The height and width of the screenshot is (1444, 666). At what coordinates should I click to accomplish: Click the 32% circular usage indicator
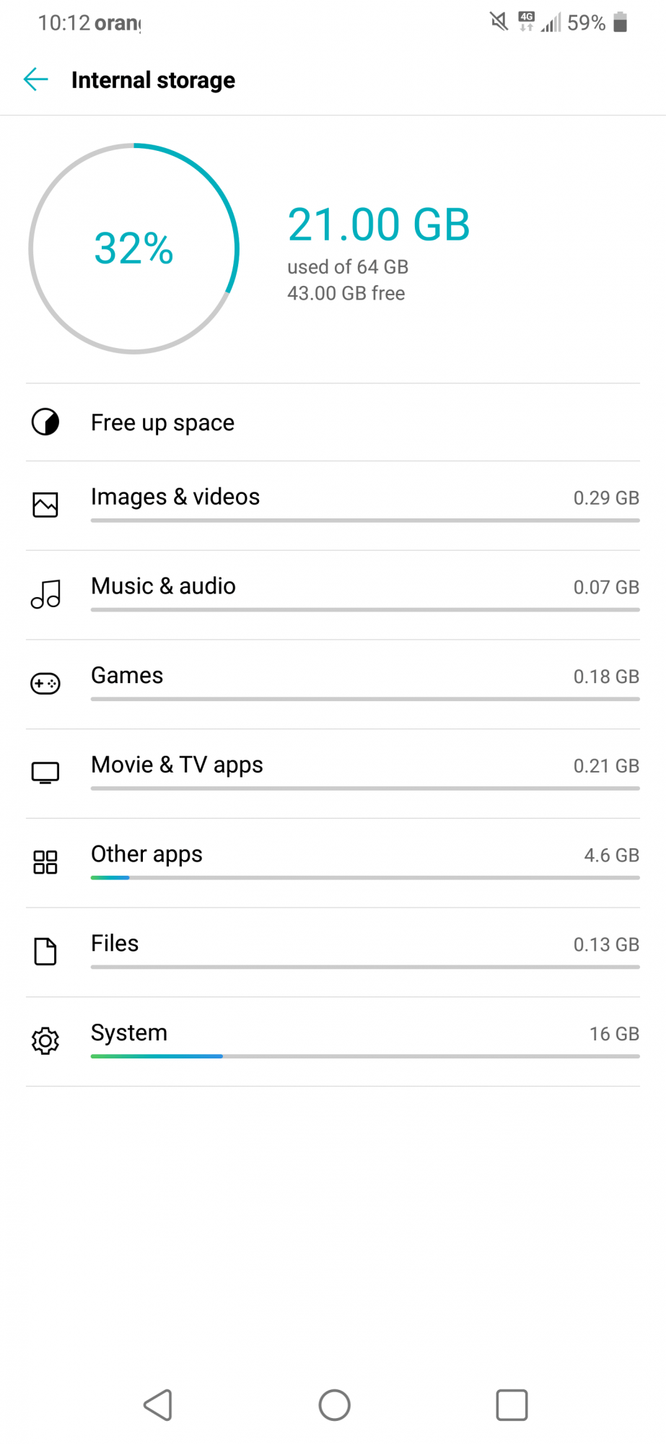click(134, 249)
